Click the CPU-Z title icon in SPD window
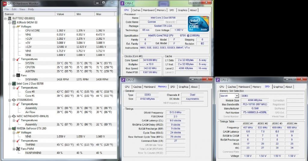The image size is (308, 161). [218, 80]
